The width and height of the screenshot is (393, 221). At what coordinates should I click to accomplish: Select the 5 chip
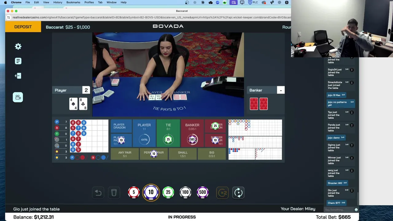(x=134, y=192)
